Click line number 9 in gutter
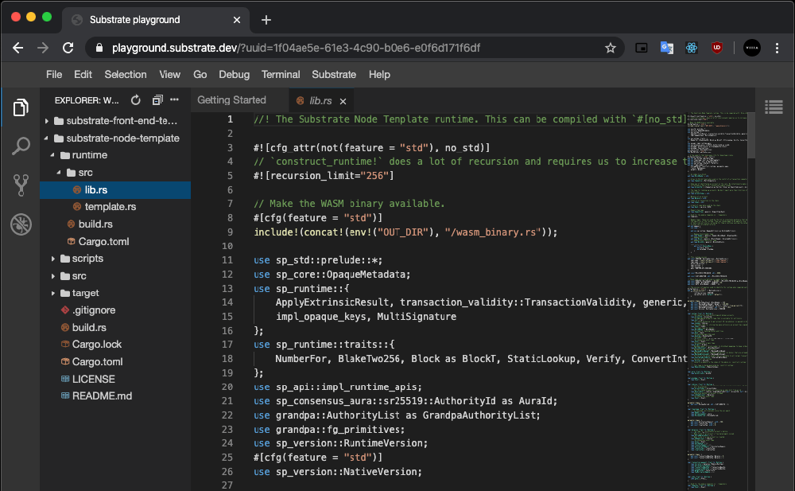The height and width of the screenshot is (491, 795). [x=230, y=232]
